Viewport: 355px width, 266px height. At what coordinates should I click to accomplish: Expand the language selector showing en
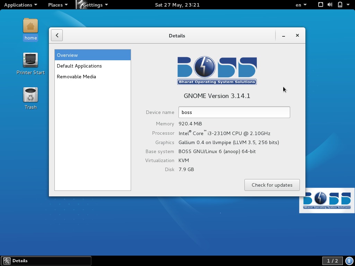pyautogui.click(x=300, y=5)
